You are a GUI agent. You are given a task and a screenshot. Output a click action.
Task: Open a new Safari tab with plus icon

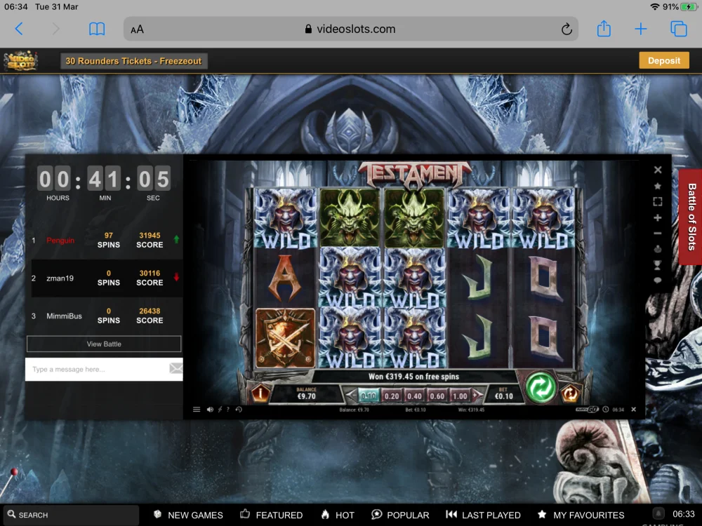[641, 29]
